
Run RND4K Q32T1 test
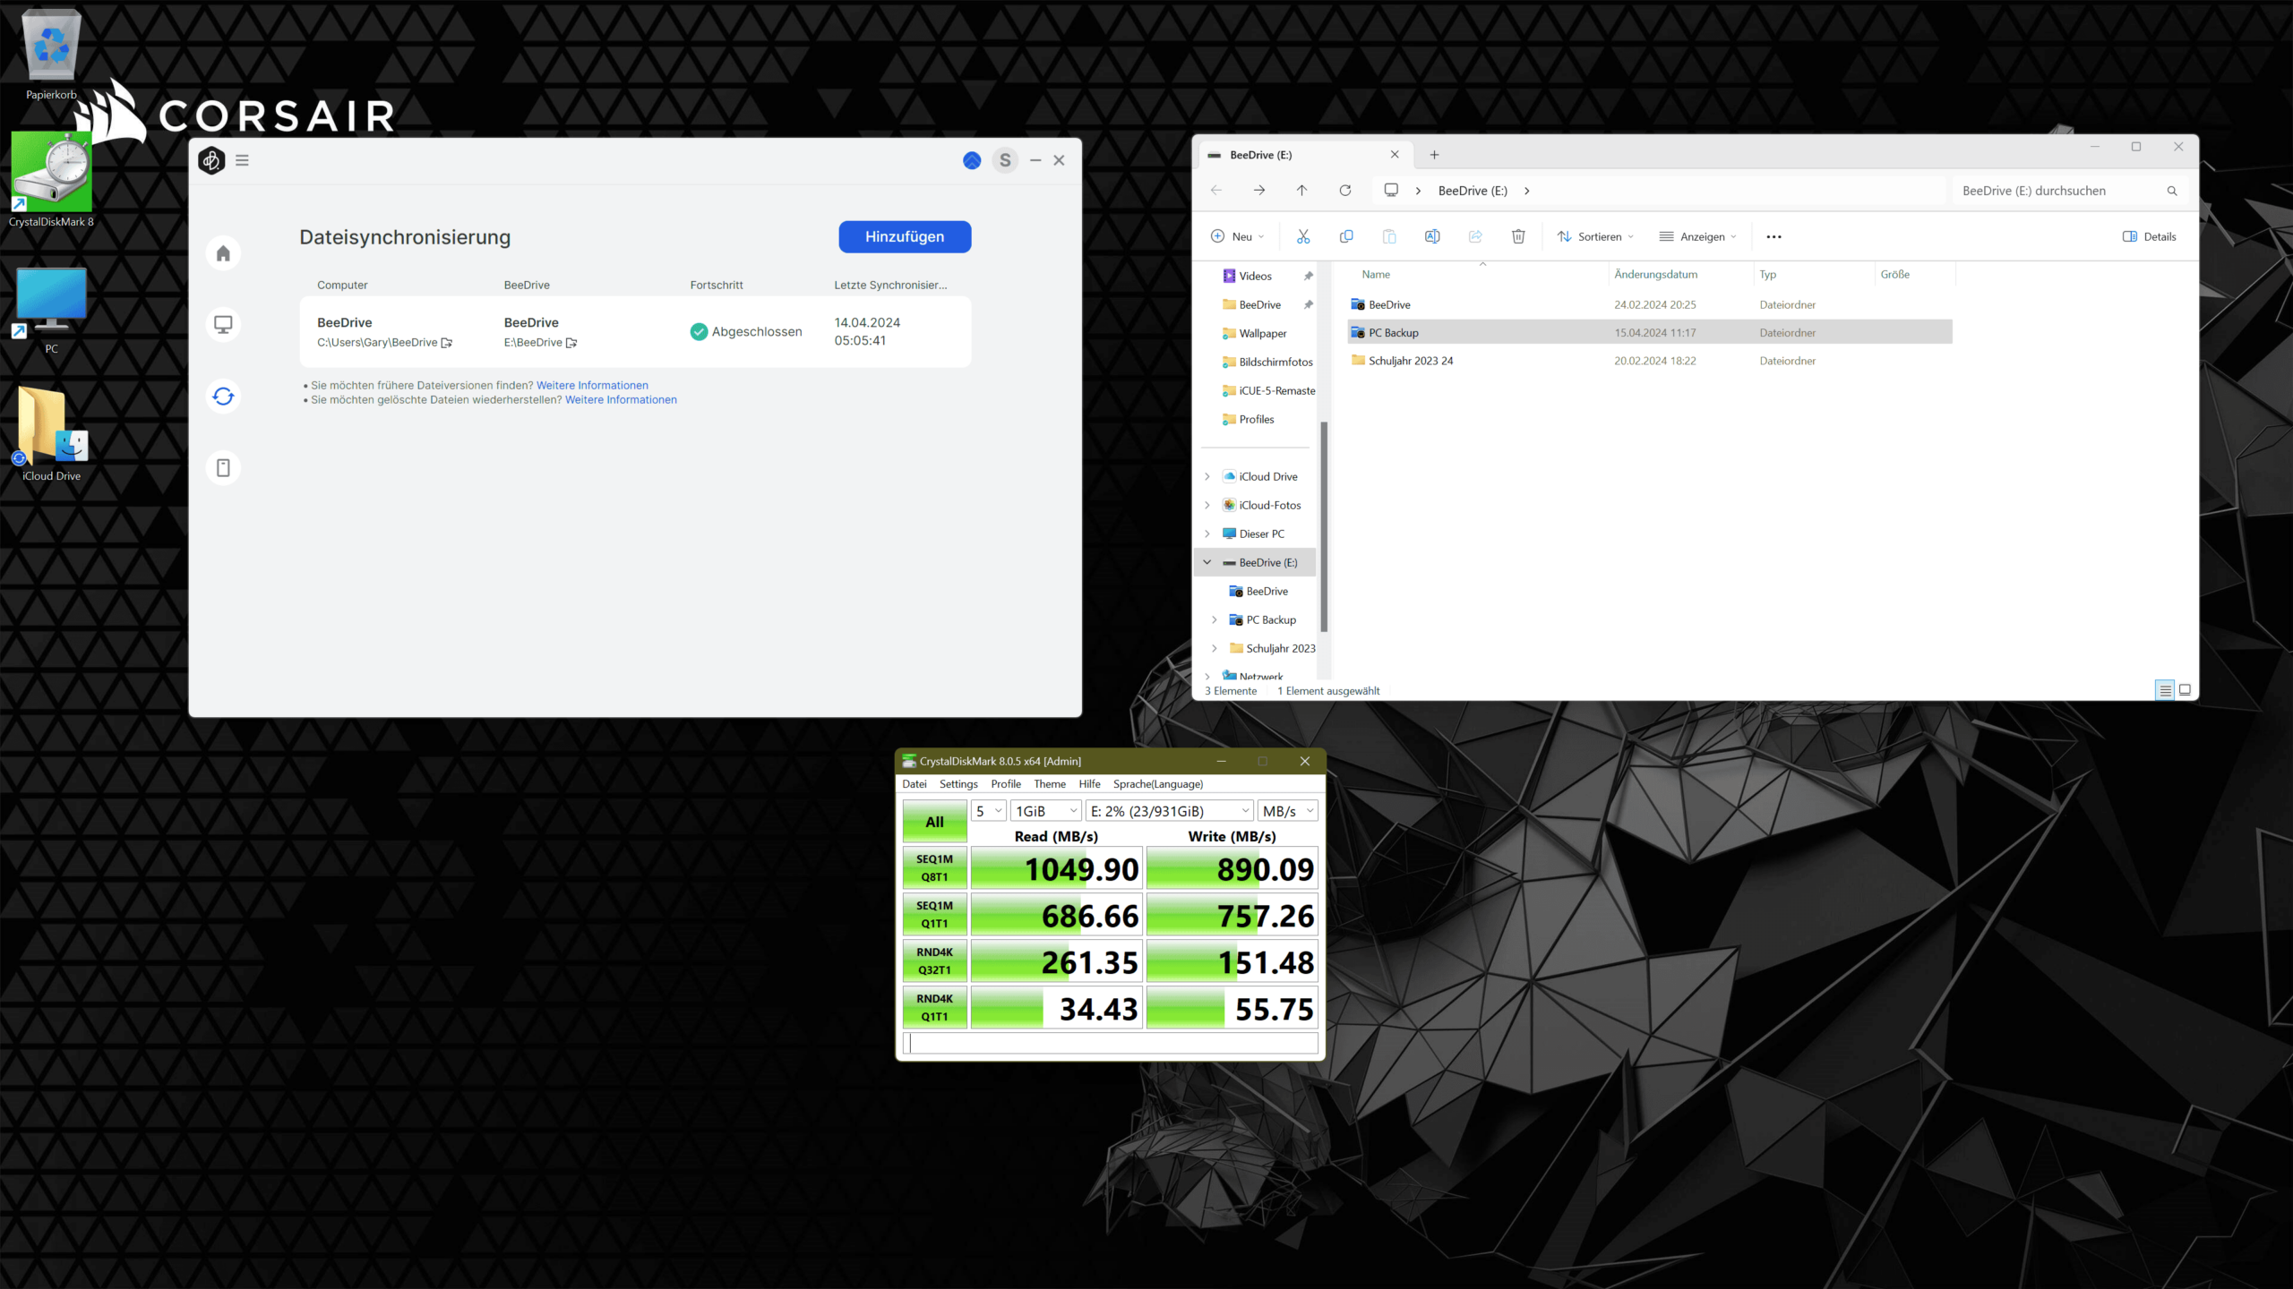[934, 961]
